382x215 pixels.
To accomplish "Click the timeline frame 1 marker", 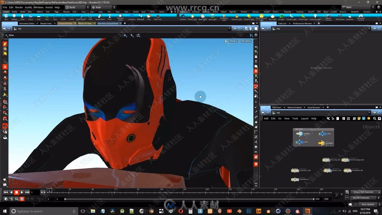I will (x=50, y=190).
